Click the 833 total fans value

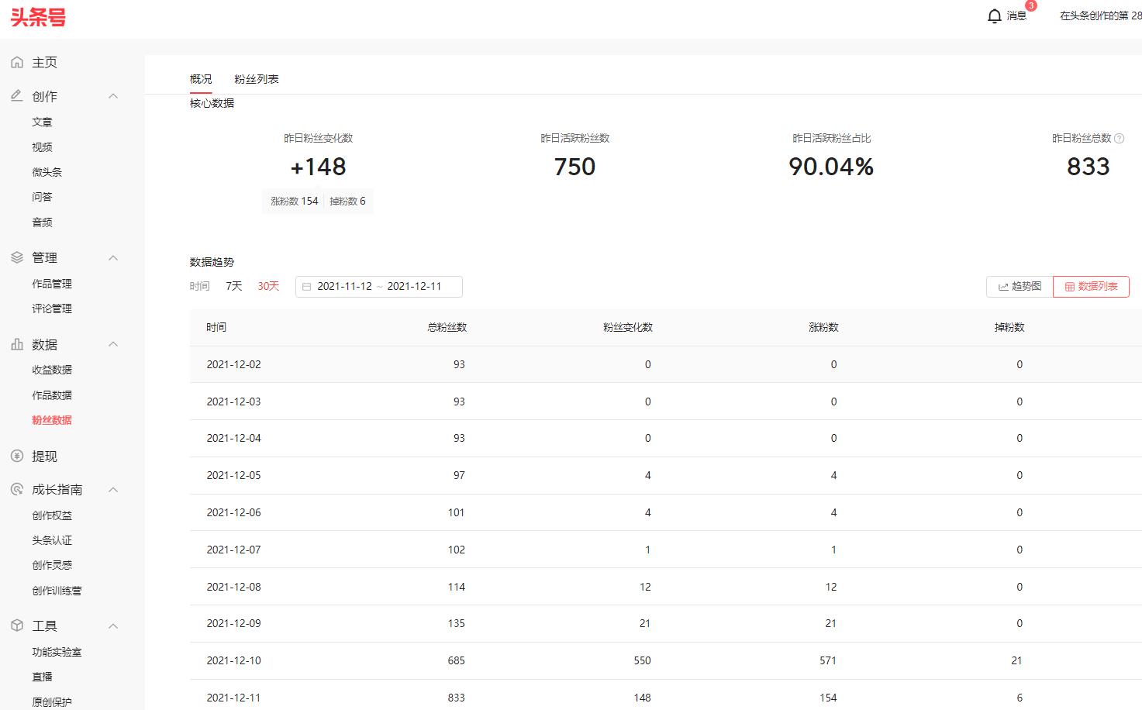tap(1088, 167)
